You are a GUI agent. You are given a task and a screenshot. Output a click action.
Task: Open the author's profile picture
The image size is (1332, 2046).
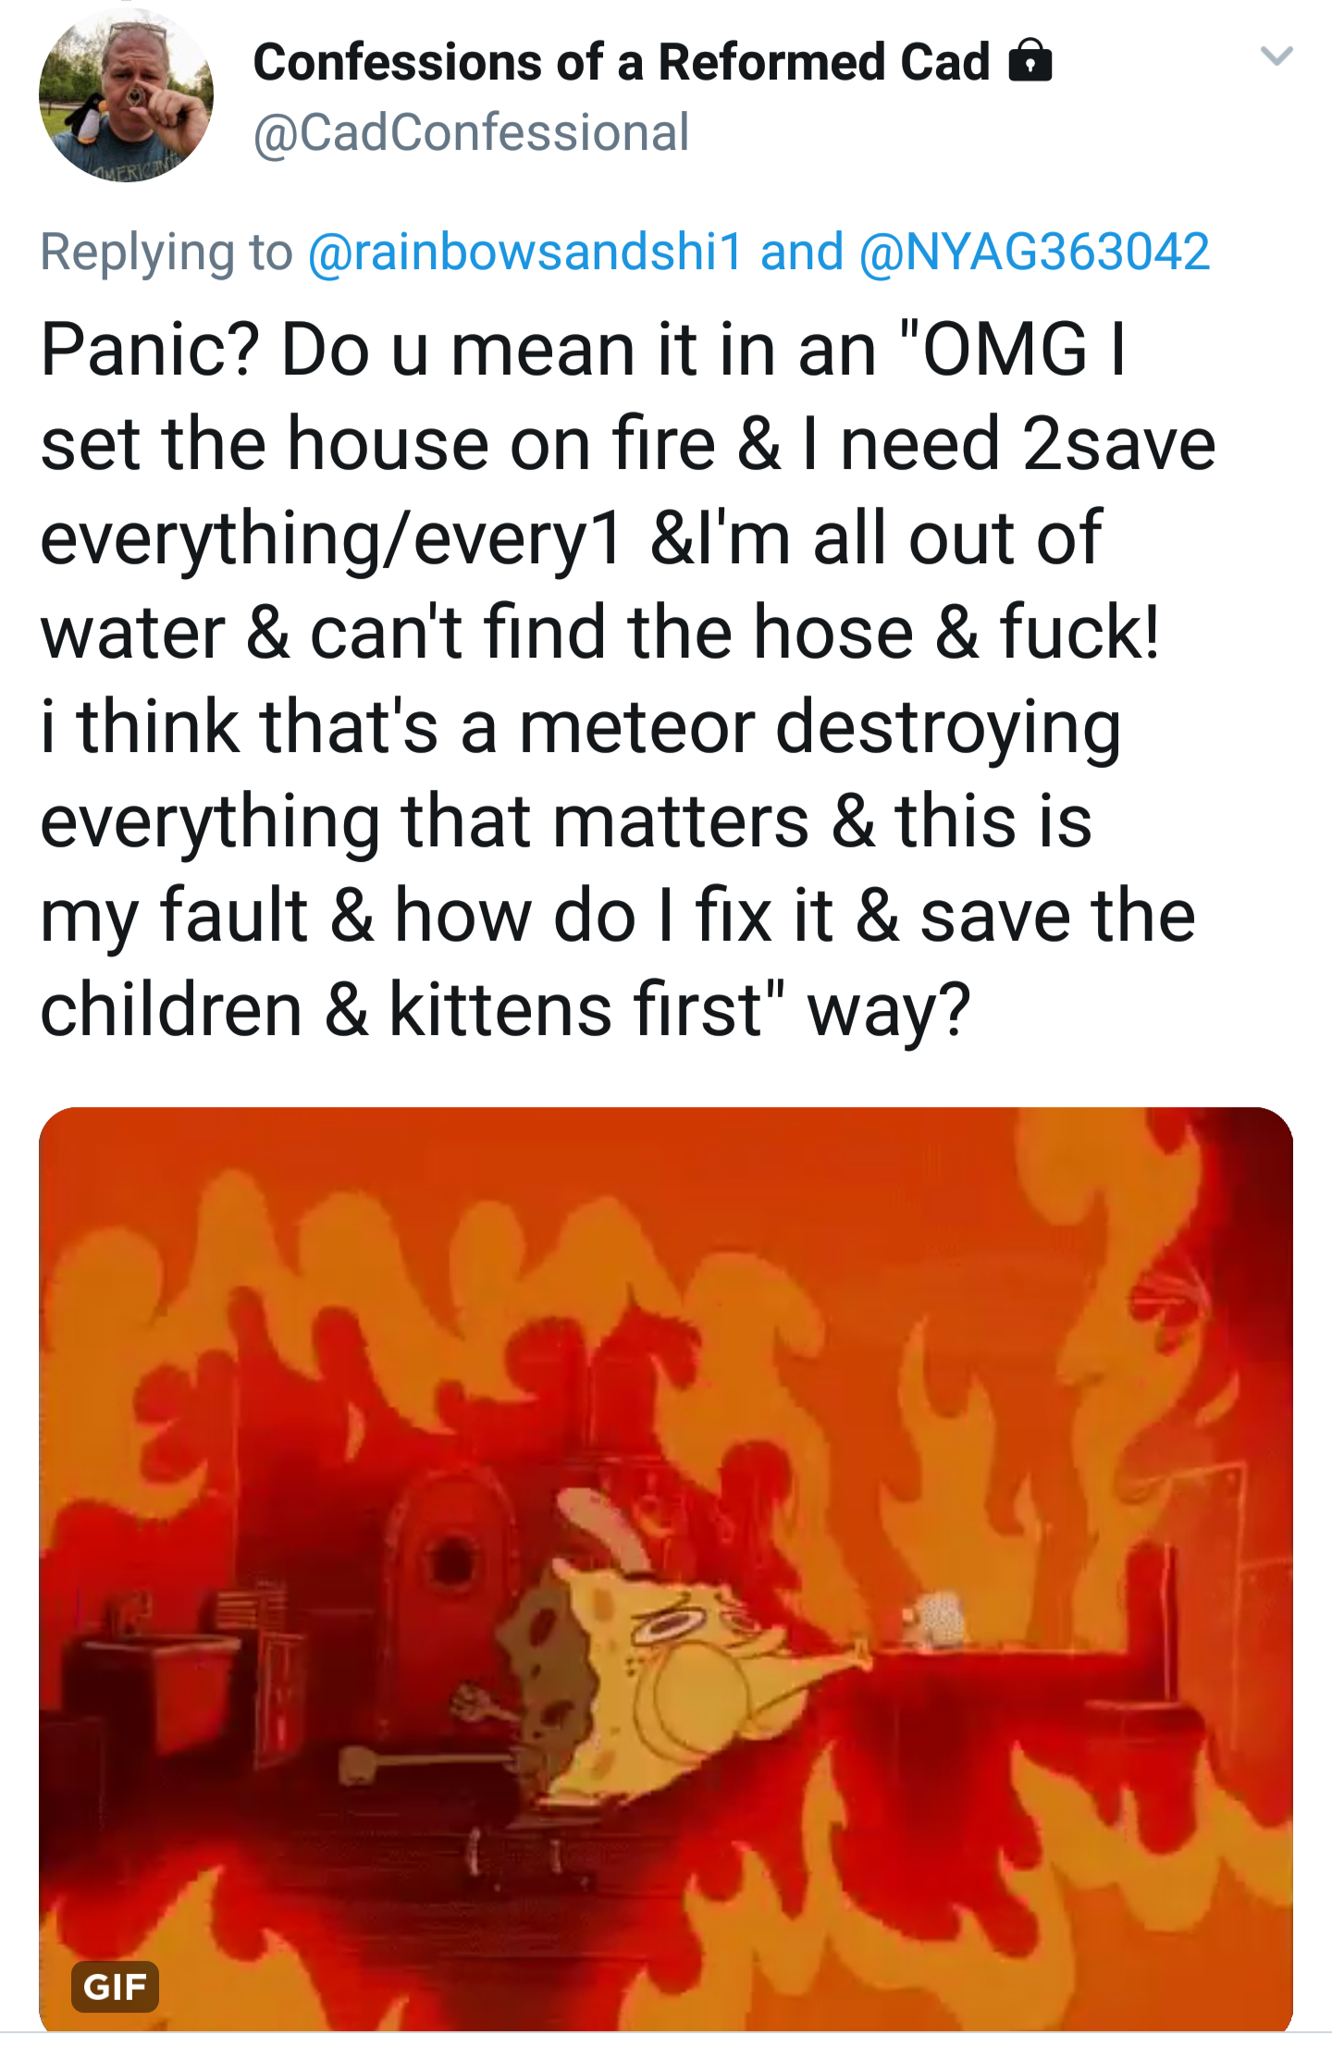point(126,95)
